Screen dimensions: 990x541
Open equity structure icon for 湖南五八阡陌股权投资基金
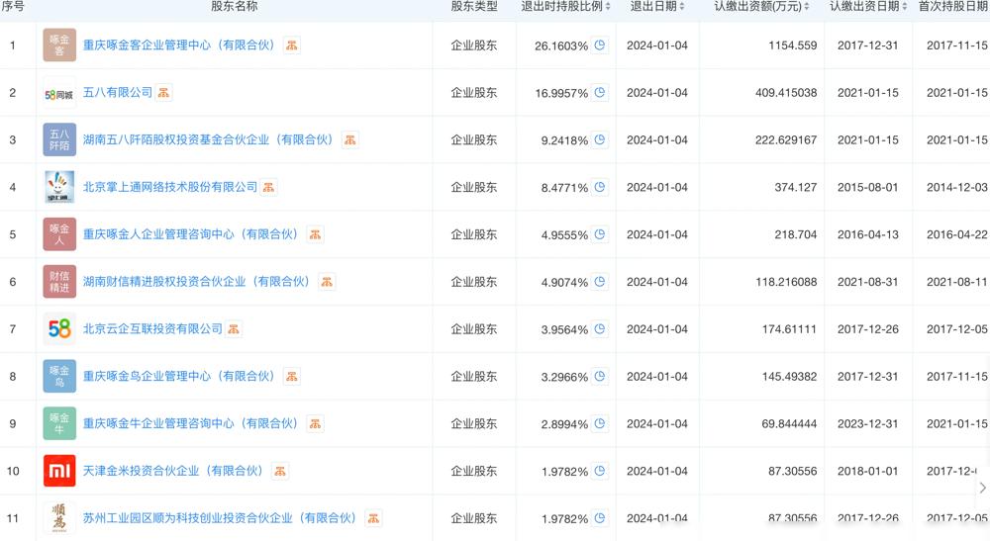[349, 140]
